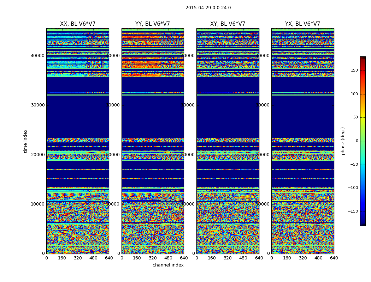Click inside the XX phase heatmap panel

pyautogui.click(x=78, y=141)
